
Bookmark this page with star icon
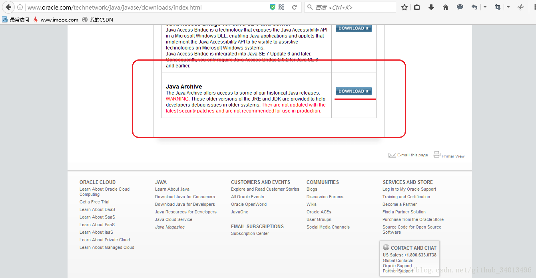coord(404,7)
